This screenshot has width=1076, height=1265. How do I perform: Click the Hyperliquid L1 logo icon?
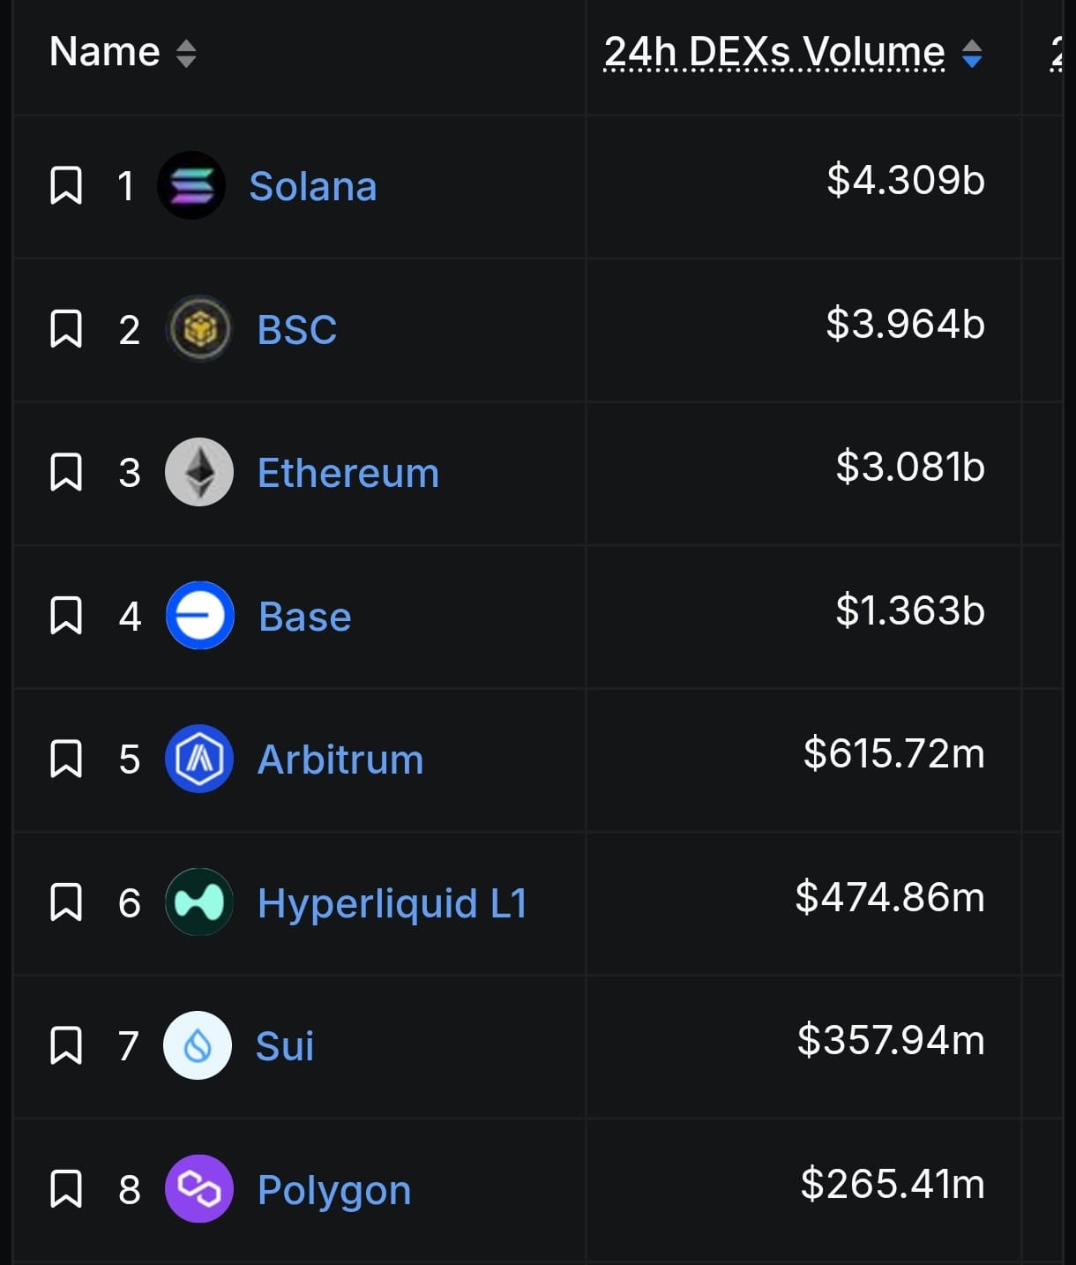(x=199, y=902)
